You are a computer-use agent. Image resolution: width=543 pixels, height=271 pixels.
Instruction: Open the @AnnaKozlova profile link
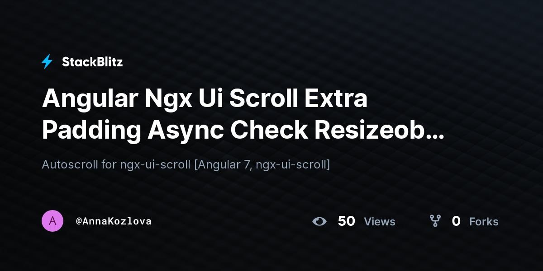114,221
